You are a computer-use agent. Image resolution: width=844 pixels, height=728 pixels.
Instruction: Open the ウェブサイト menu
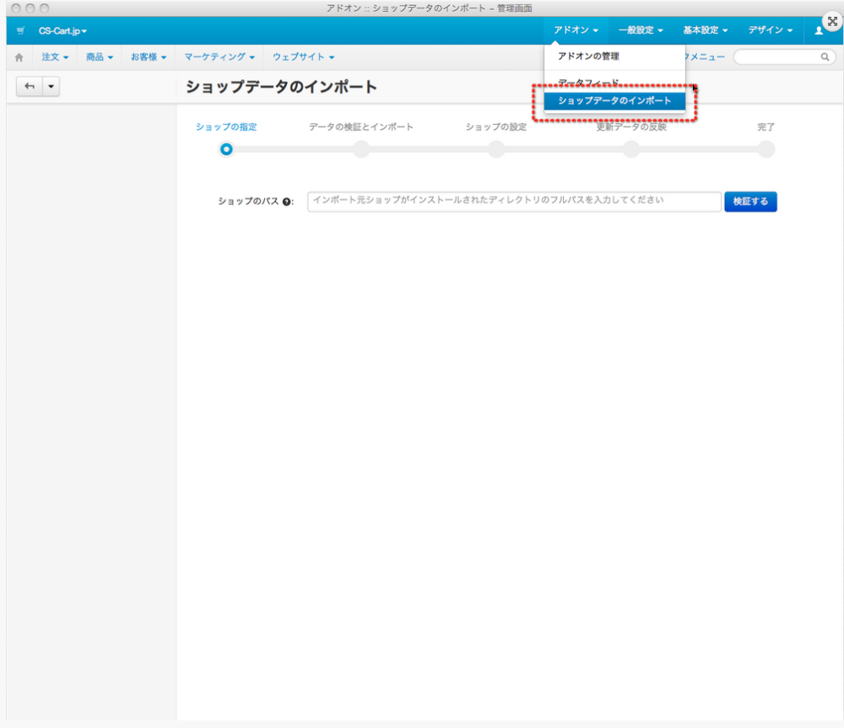pyautogui.click(x=304, y=57)
